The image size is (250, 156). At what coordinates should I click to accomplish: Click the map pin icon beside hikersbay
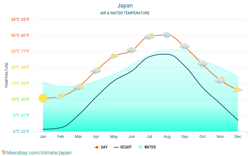(4, 153)
